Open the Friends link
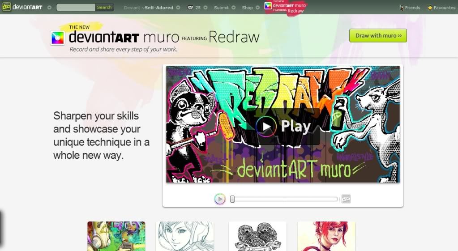Screen dimensions: 458x251 410,8
